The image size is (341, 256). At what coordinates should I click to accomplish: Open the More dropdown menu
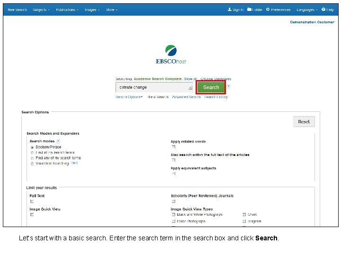[x=112, y=9]
